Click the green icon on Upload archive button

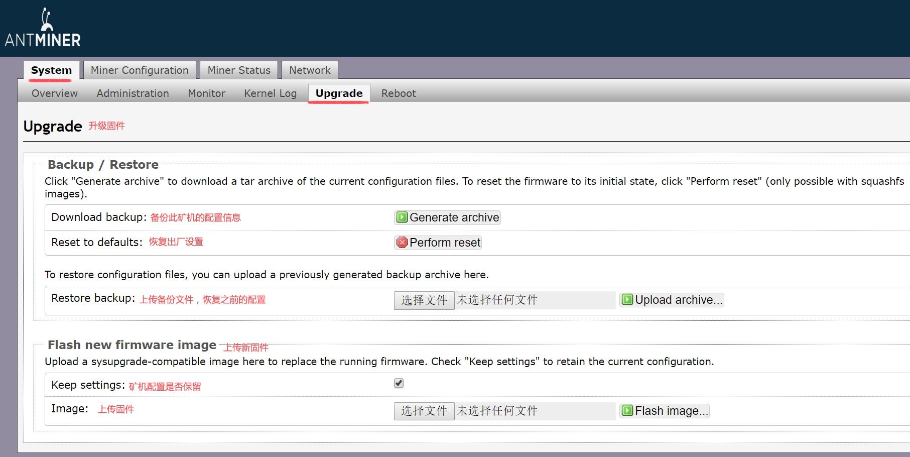[627, 300]
